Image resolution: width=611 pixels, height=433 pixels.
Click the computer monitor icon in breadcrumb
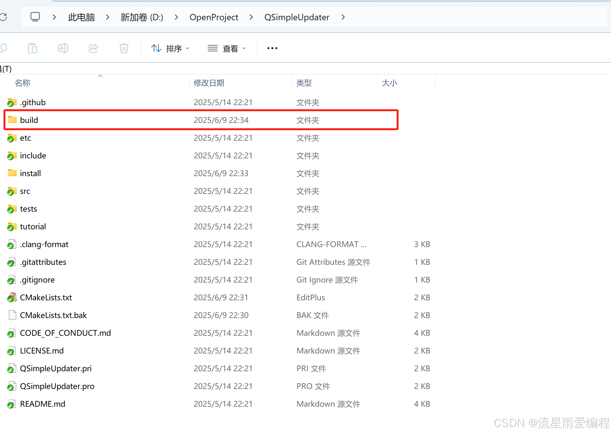tap(35, 17)
